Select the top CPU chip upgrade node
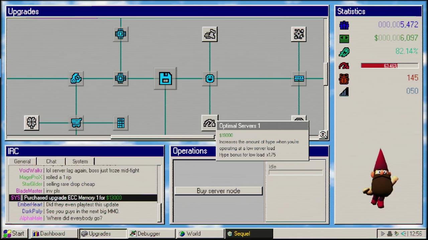428x240 pixels. click(121, 34)
